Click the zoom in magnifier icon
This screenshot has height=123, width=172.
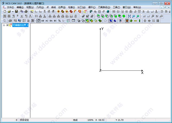point(138,16)
